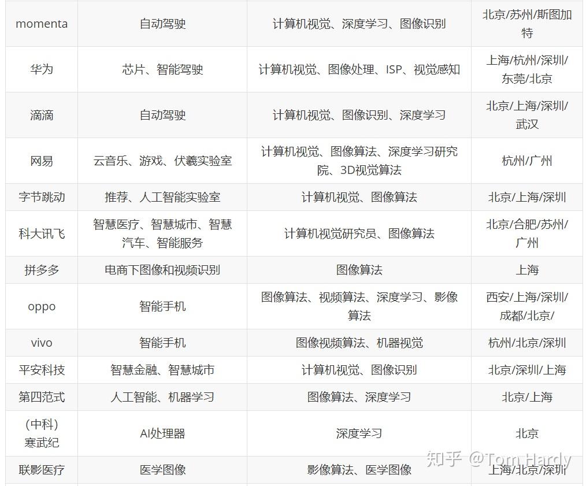The width and height of the screenshot is (586, 486).
Task: Click 计算机视觉研究员、图像算法 cell
Action: click(359, 233)
